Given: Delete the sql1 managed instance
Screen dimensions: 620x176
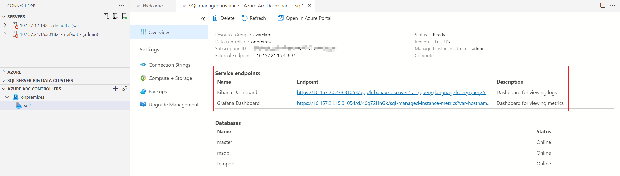Looking at the screenshot, I should [224, 18].
